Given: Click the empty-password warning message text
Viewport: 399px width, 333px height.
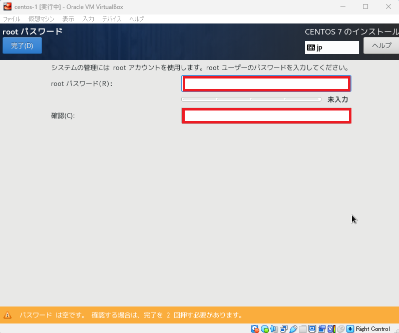Looking at the screenshot, I should [x=131, y=315].
